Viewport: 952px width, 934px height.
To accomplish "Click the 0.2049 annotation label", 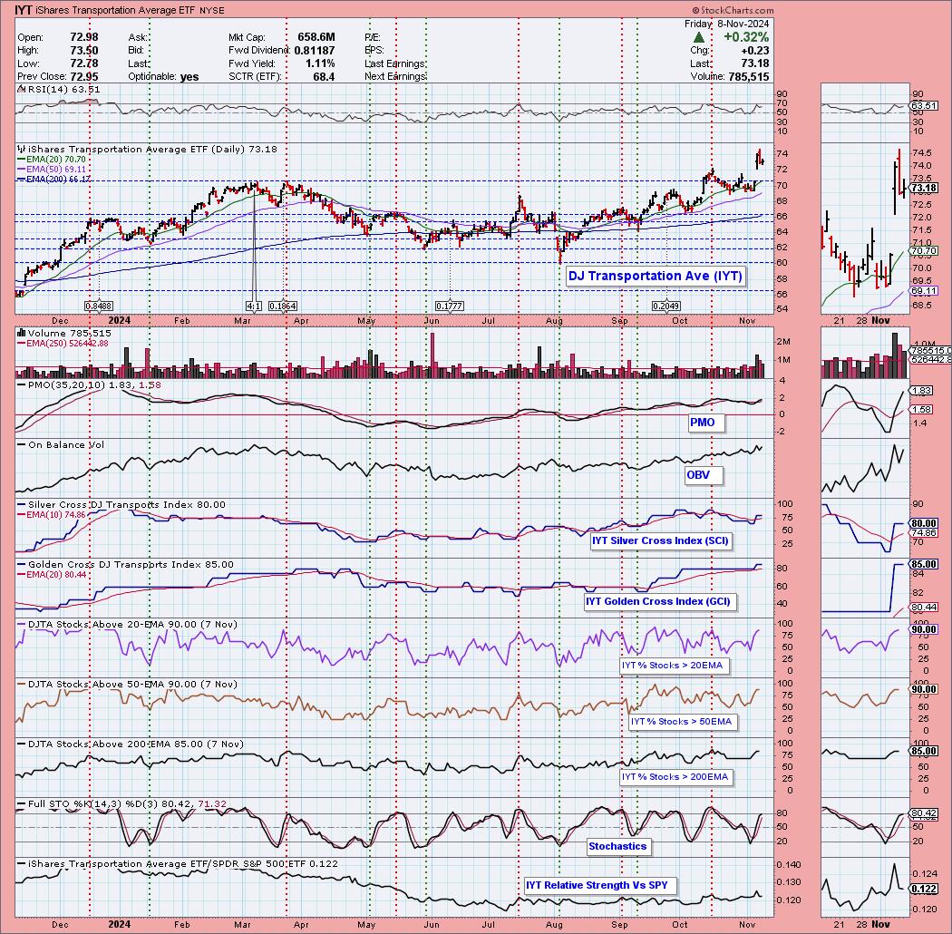I will pyautogui.click(x=665, y=306).
